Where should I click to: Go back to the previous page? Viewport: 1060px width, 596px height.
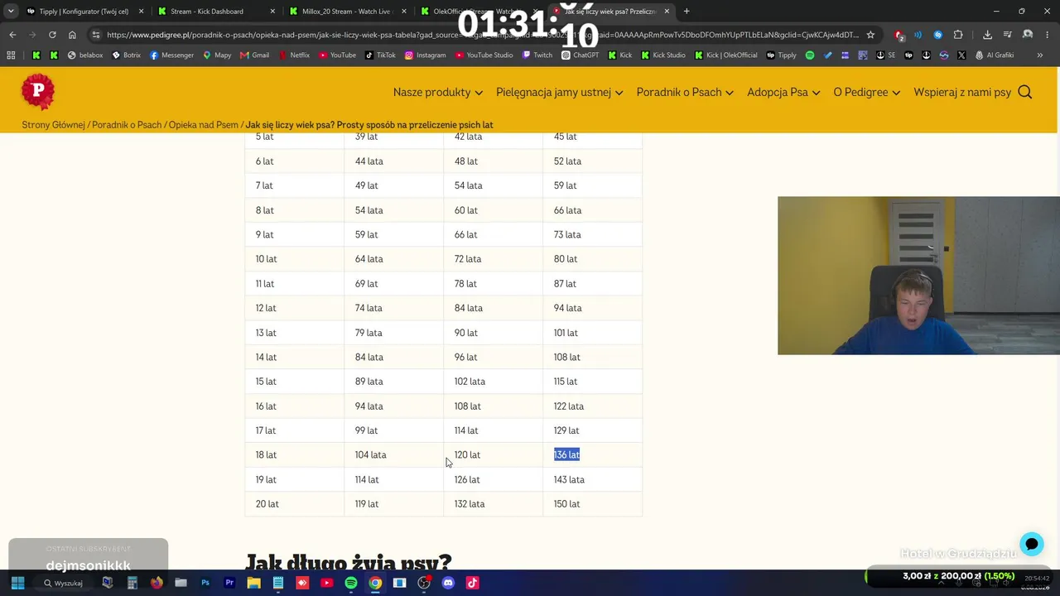[12, 35]
